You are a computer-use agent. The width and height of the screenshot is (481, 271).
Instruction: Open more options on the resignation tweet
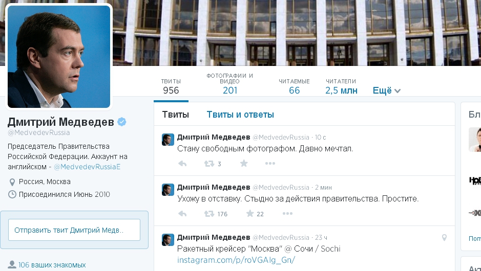click(x=287, y=214)
